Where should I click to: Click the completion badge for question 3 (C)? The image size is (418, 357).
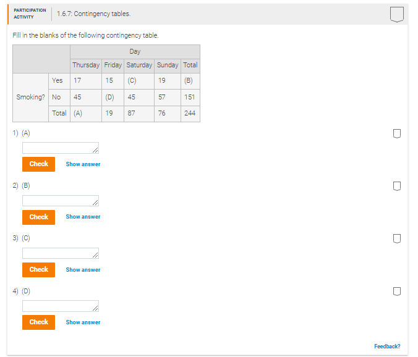(x=397, y=238)
